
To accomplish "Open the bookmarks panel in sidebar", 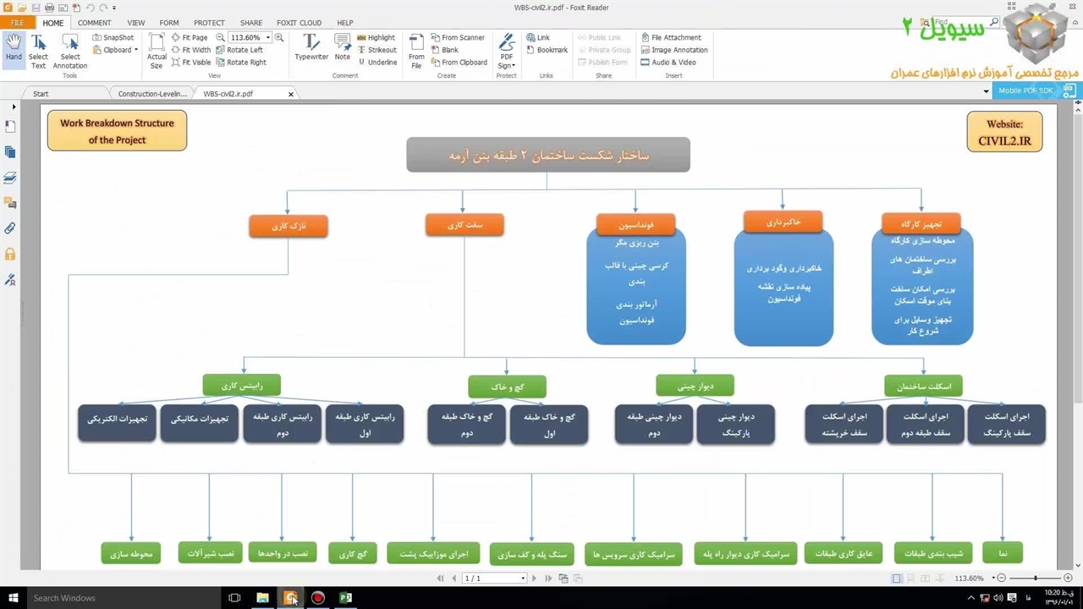I will tap(10, 127).
